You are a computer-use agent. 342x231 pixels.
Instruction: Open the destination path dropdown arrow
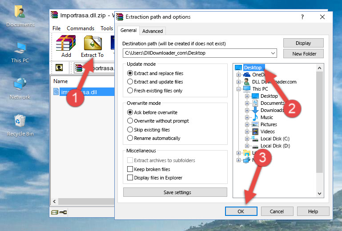click(273, 53)
